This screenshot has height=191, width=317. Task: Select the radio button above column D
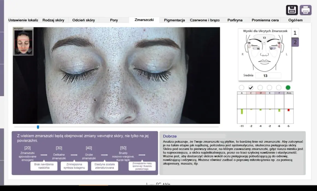pos(260,87)
